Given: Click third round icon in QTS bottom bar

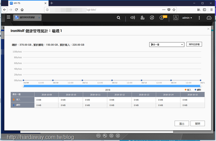Looking at the screenshot, I should point(111,136).
